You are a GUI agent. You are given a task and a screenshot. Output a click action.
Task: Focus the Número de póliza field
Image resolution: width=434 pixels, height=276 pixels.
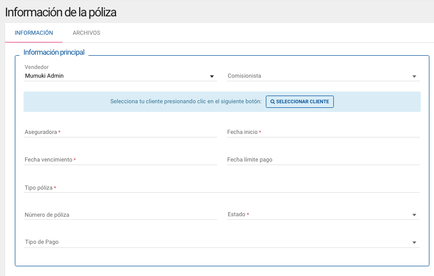(x=121, y=215)
